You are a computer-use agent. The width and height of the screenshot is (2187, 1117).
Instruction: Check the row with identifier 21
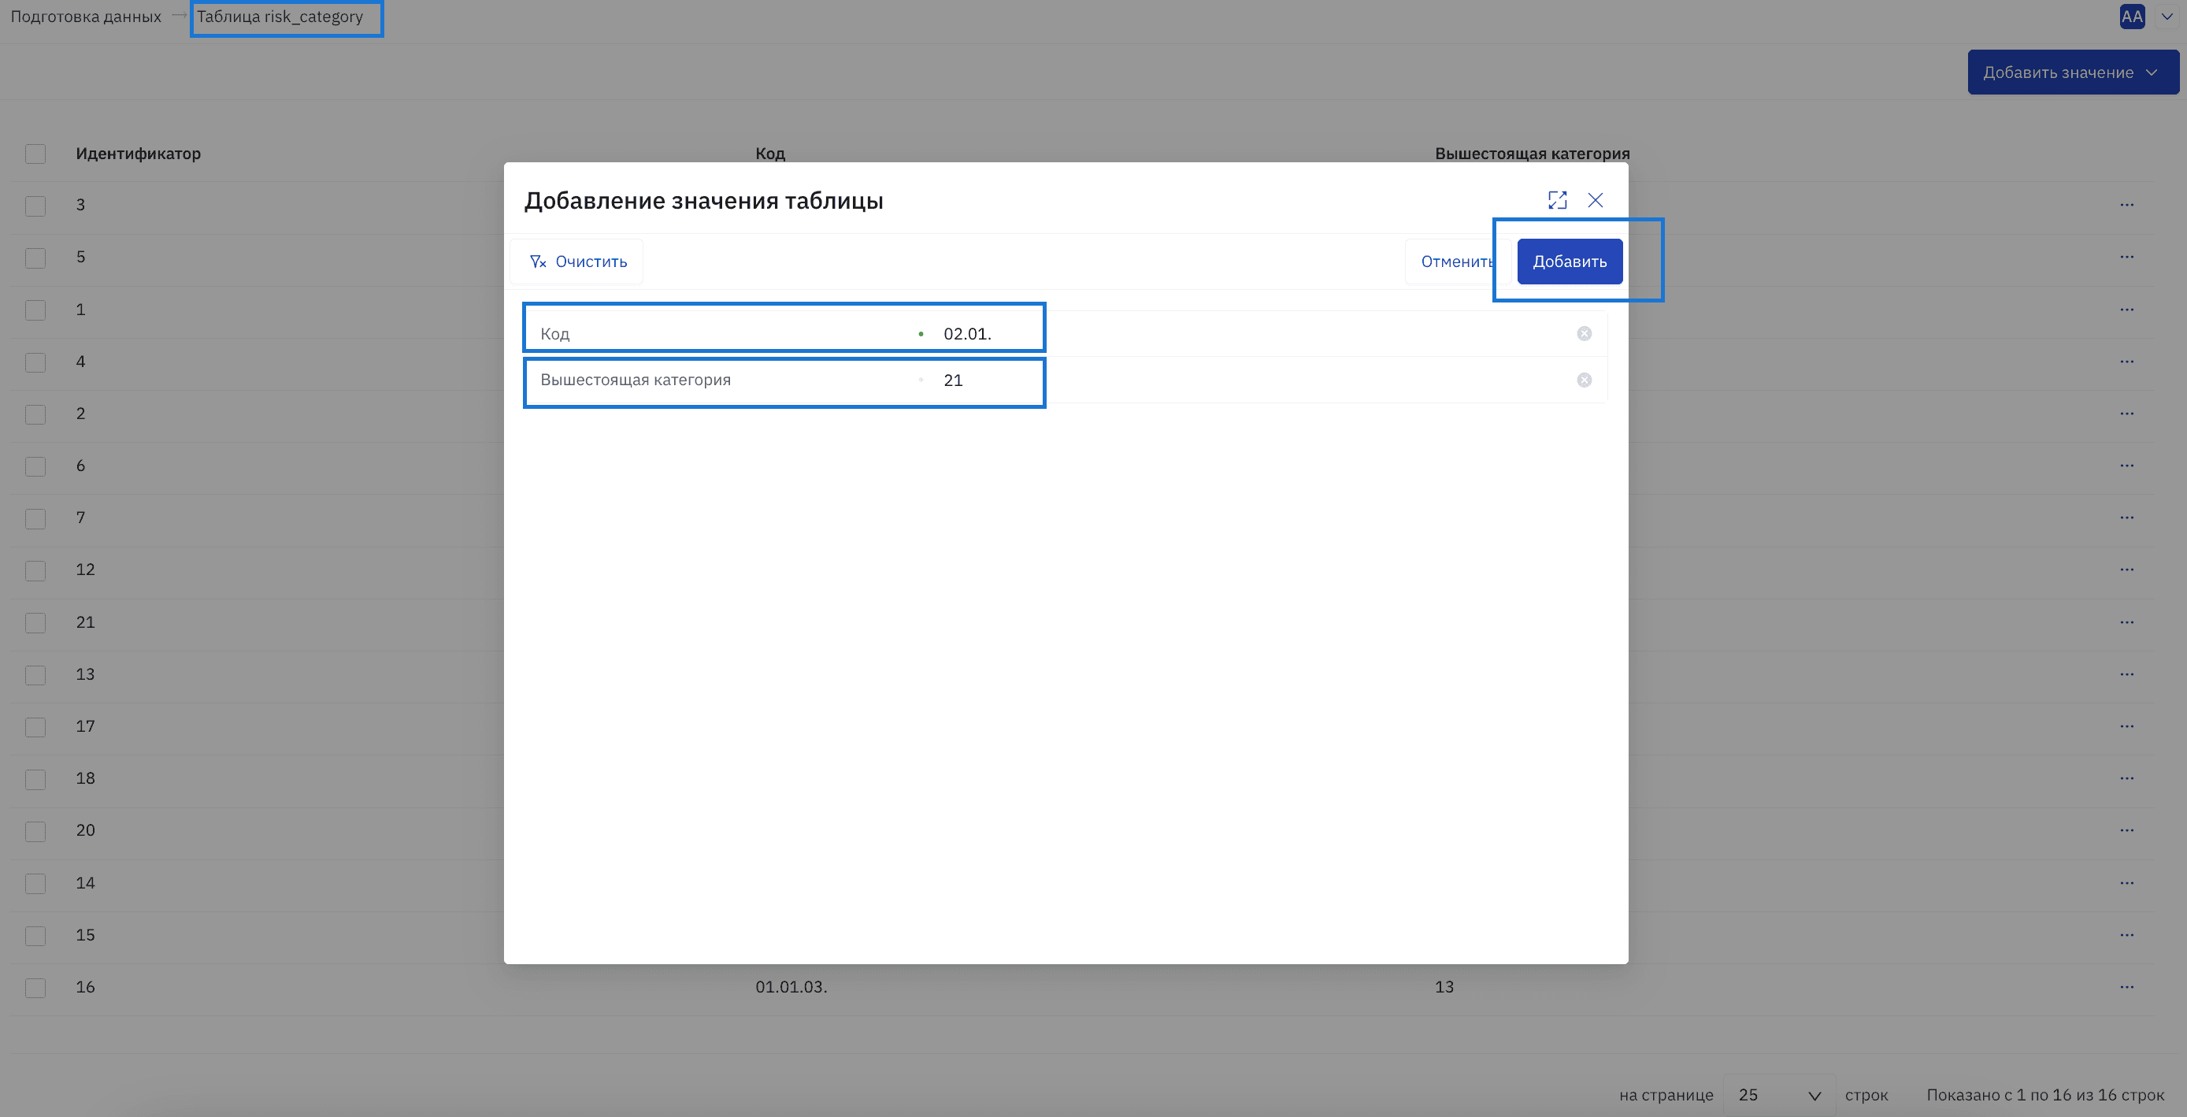[x=35, y=622]
